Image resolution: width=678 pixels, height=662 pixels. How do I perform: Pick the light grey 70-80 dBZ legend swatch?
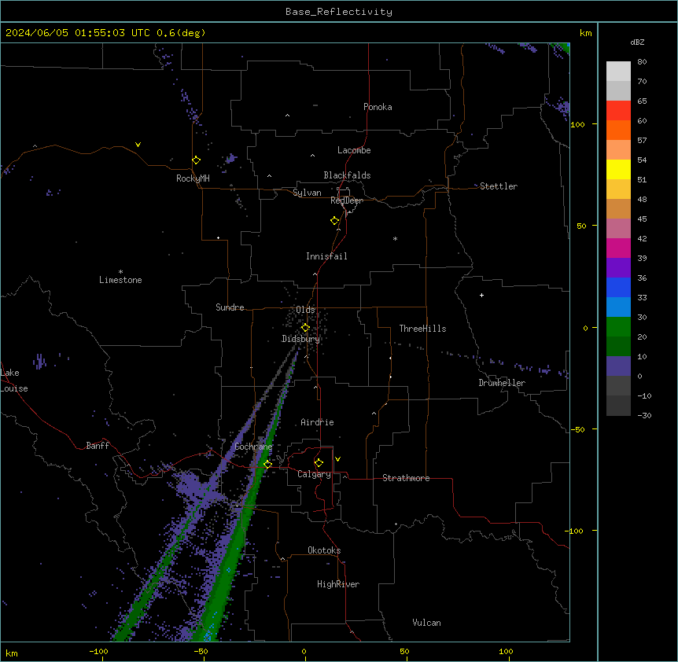point(618,72)
